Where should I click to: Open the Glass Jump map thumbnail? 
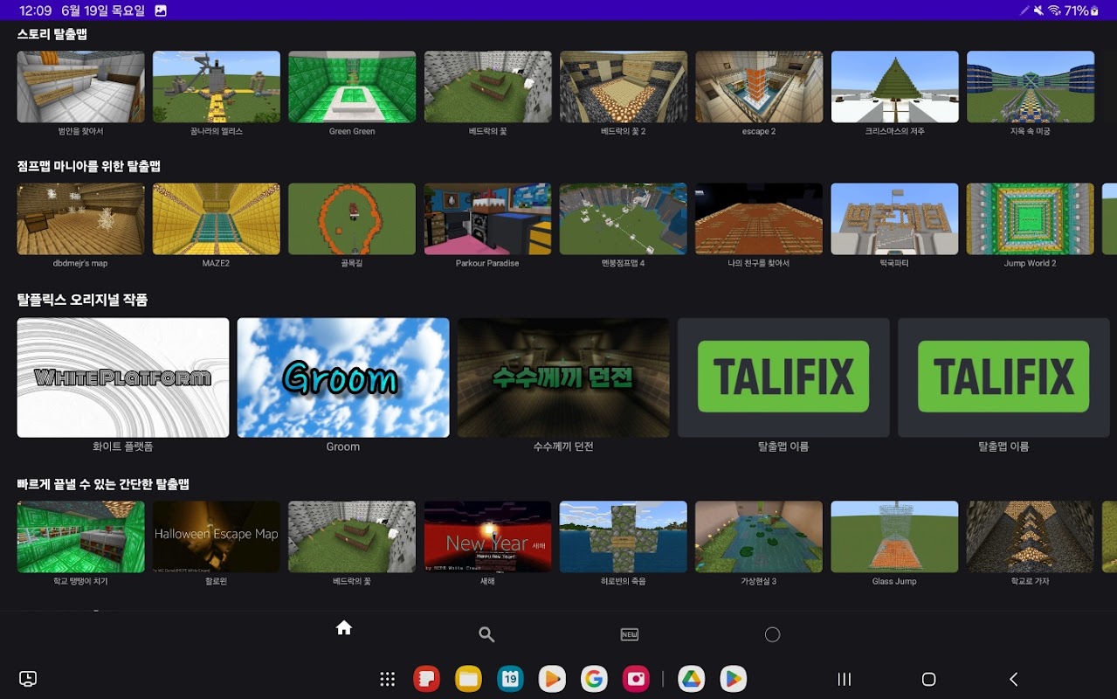tap(895, 537)
